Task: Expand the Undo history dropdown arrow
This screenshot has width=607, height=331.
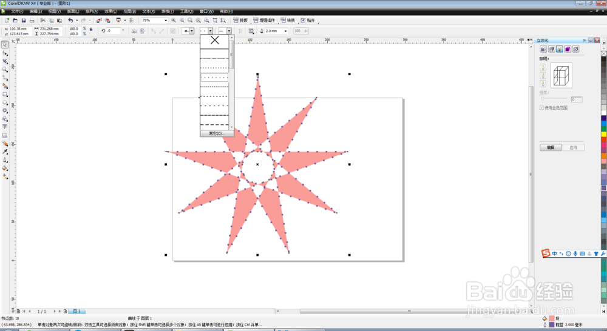Action: click(76, 20)
